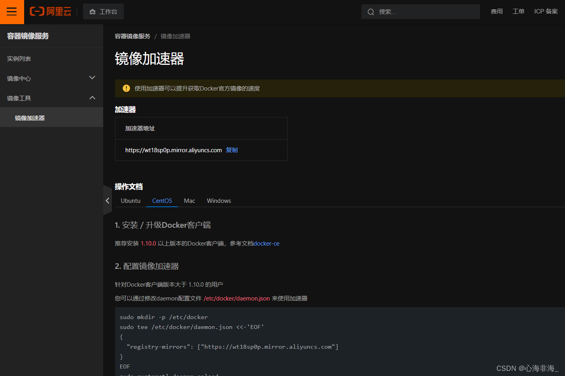Open the 费用 menu
This screenshot has width=565, height=376.
[x=497, y=11]
